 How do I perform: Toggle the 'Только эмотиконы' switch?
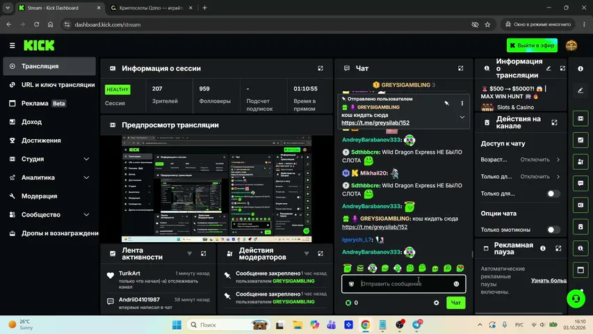click(x=553, y=230)
